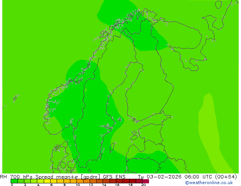Click the legend swatch starting at value 2

point(27,181)
